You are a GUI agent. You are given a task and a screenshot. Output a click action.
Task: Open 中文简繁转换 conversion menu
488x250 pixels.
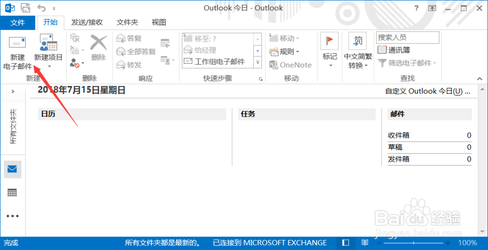(x=358, y=50)
